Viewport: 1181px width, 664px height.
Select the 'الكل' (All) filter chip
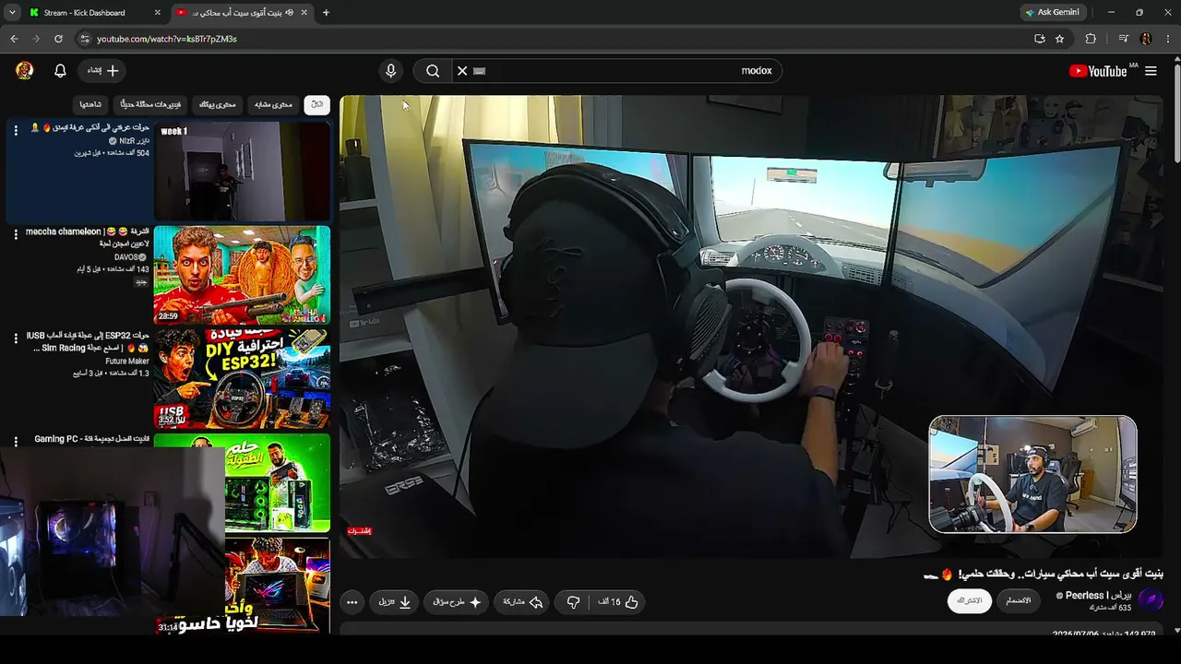click(x=317, y=104)
